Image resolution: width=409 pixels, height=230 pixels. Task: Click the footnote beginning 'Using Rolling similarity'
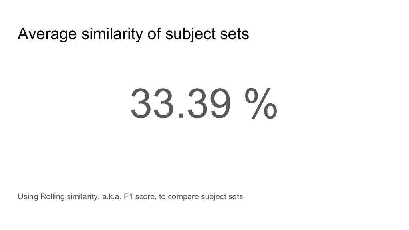click(130, 197)
